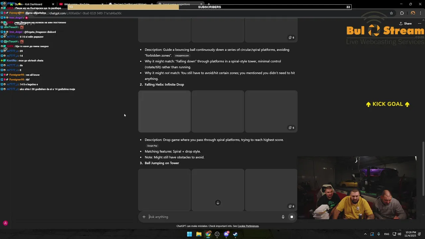The width and height of the screenshot is (425, 239).
Task: Open the plus attachment menu in the prompt box
Action: click(x=144, y=217)
